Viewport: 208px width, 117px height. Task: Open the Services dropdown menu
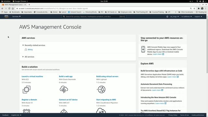pos(17,17)
